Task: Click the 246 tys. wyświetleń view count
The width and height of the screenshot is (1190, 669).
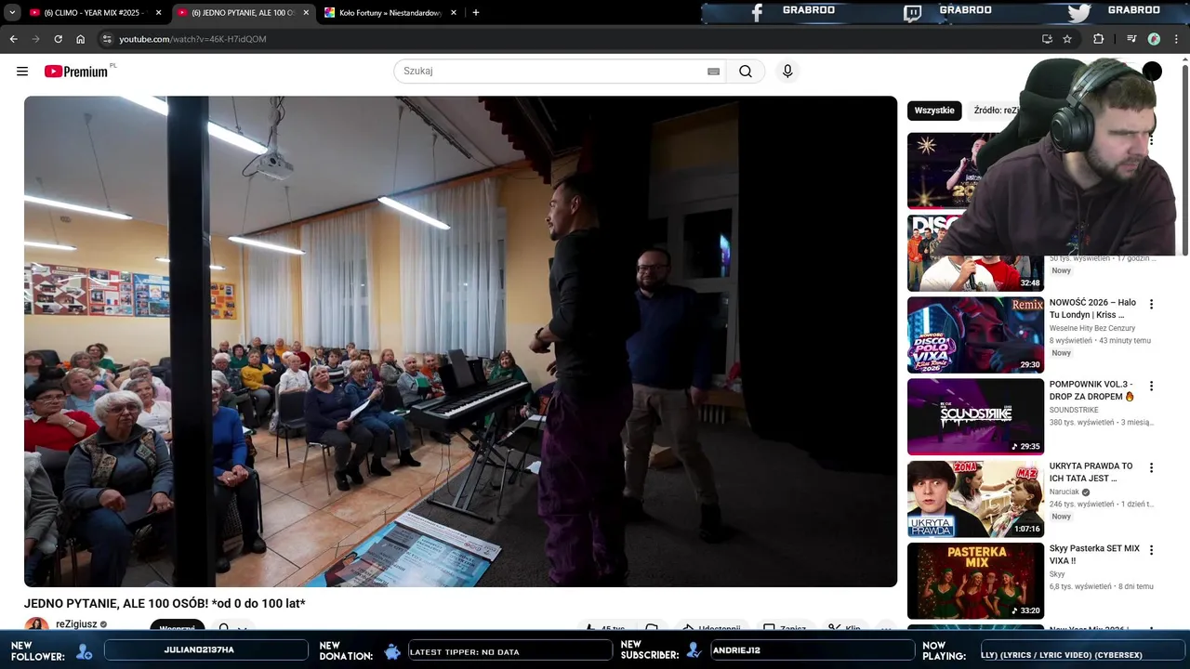Action: [1081, 504]
